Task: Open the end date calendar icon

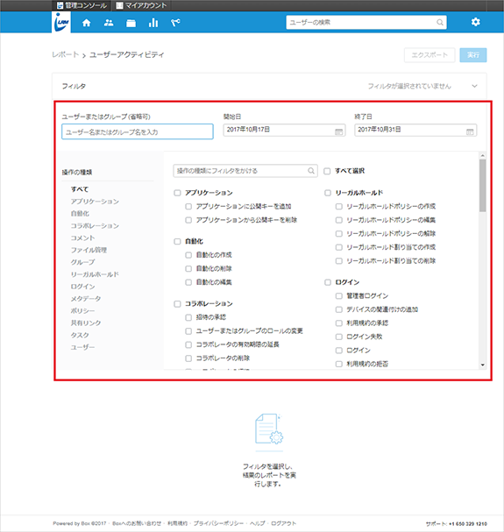Action: coord(470,131)
